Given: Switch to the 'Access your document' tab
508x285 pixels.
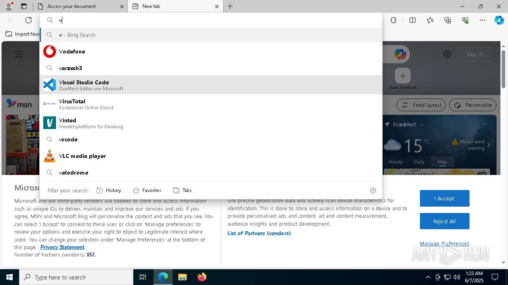Looking at the screenshot, I should click(x=81, y=6).
